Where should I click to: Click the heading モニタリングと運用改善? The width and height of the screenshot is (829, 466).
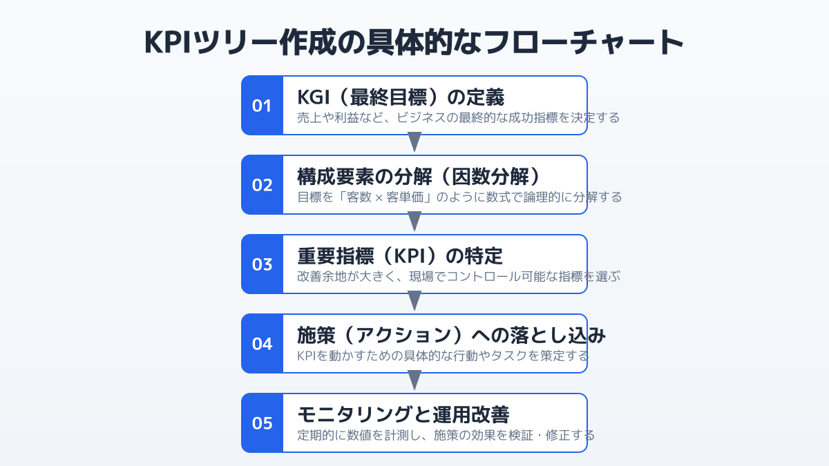pos(403,414)
